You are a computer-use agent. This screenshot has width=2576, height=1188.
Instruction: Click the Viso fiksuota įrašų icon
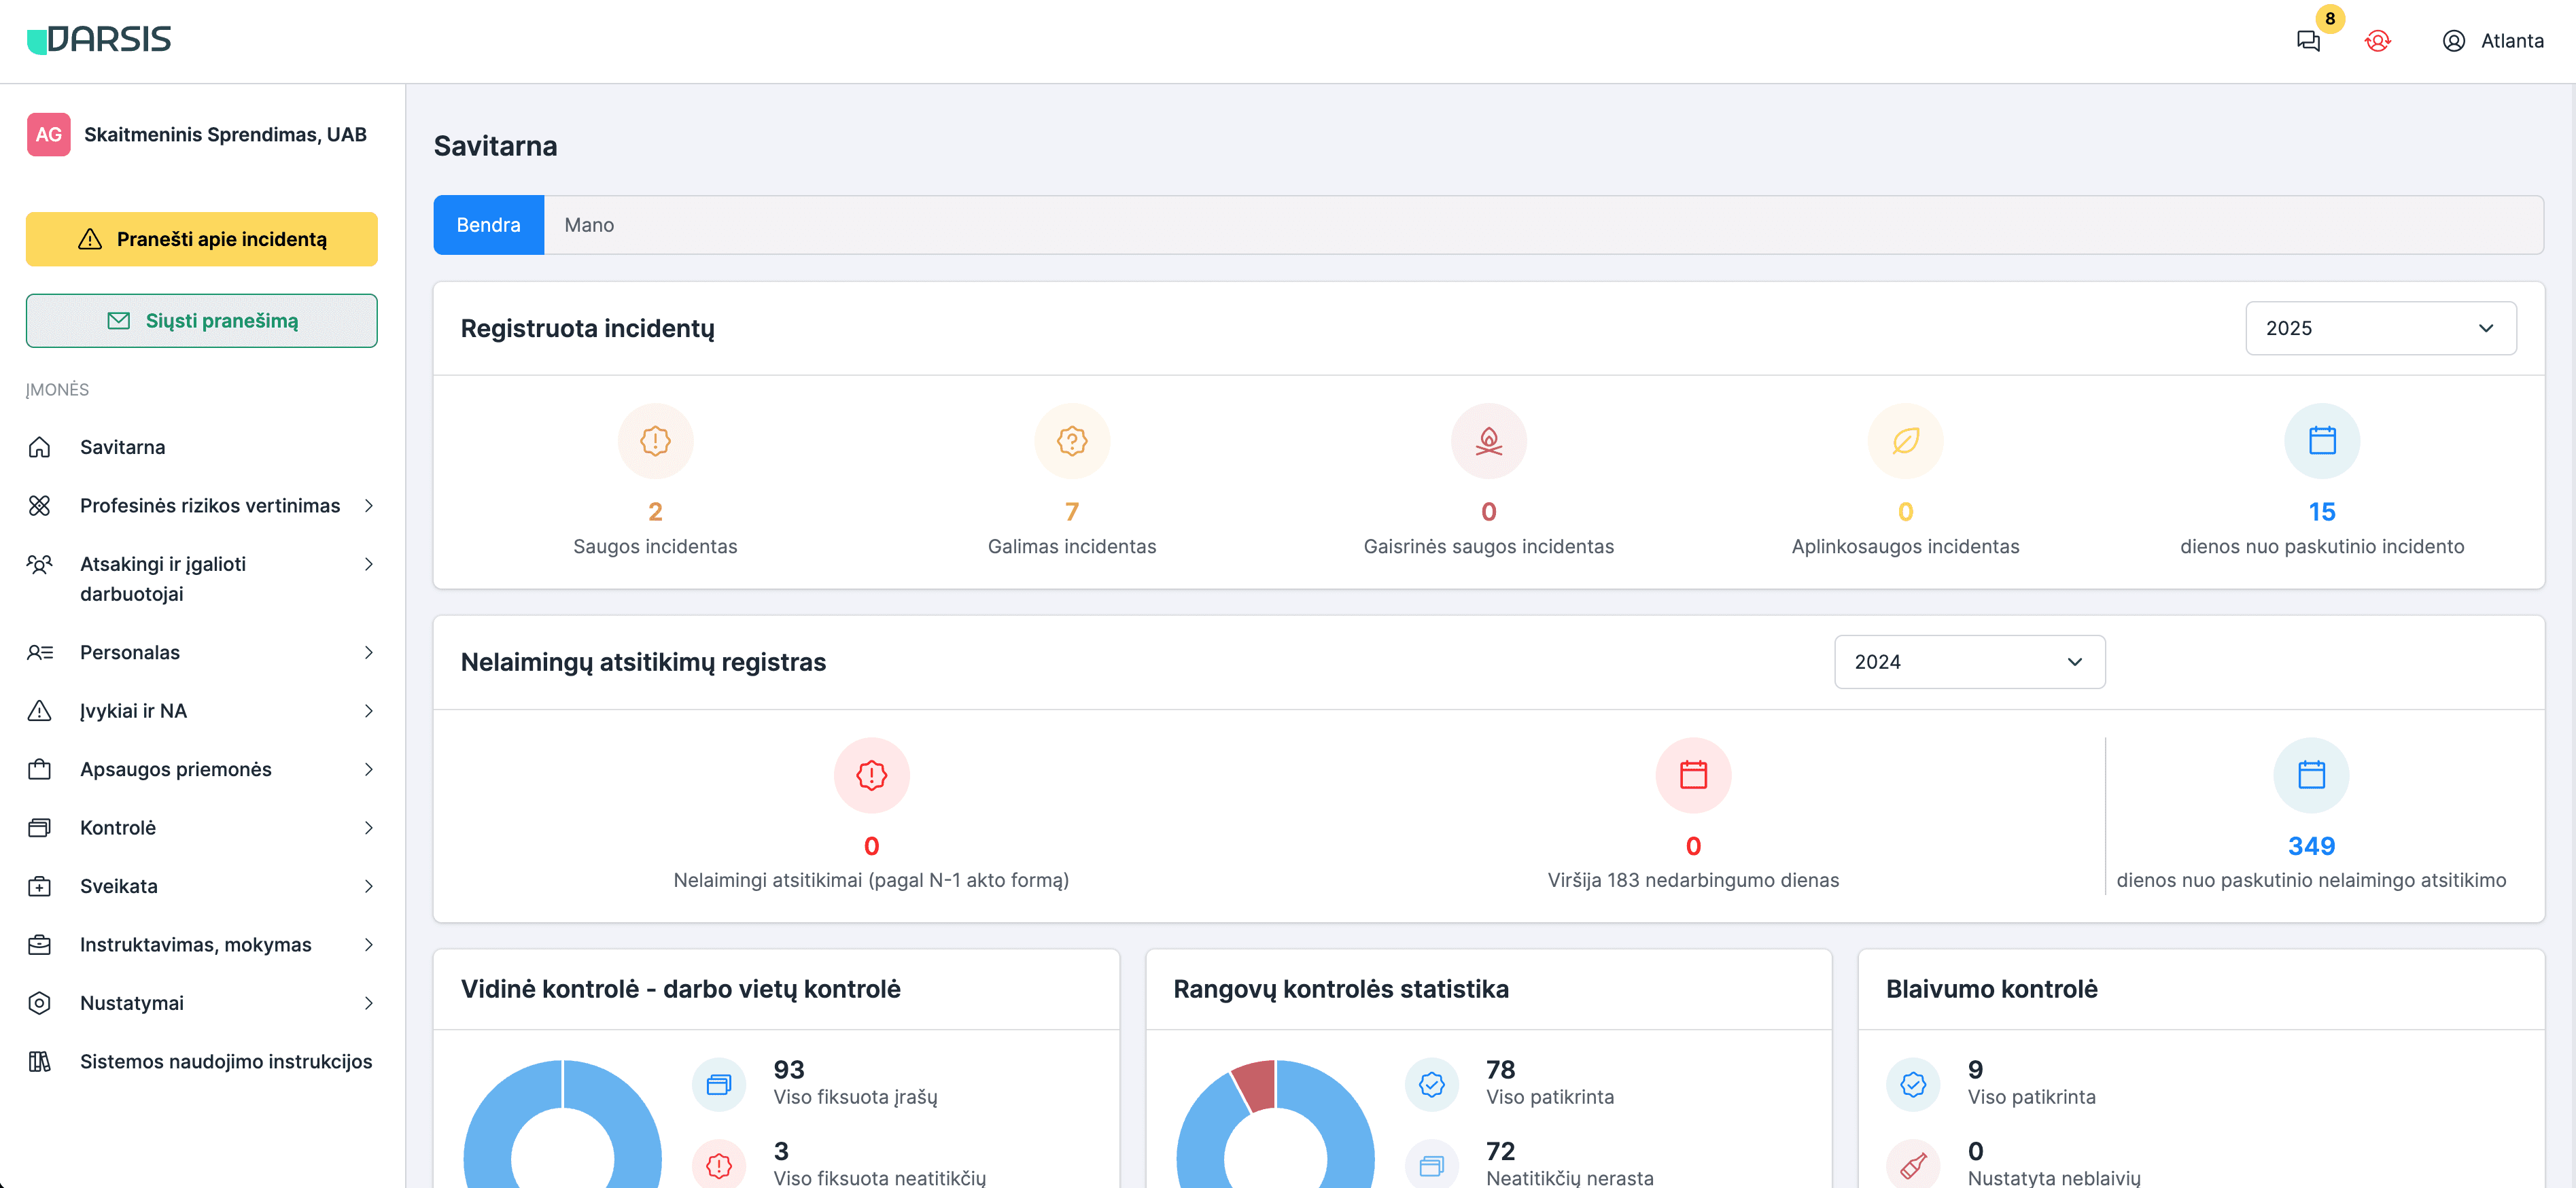(x=719, y=1084)
